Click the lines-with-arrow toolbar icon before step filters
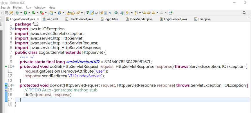The height and width of the screenshot is (113, 251). click(x=7, y=13)
